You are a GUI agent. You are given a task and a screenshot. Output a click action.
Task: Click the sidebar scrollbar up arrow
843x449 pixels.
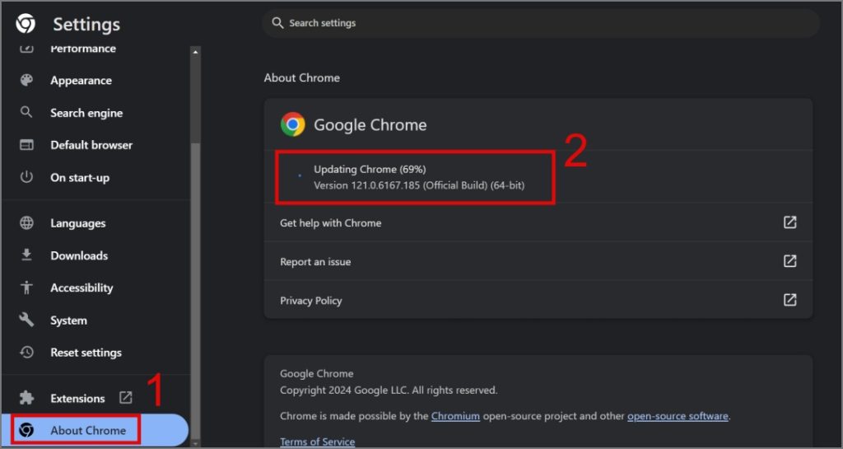click(x=195, y=52)
